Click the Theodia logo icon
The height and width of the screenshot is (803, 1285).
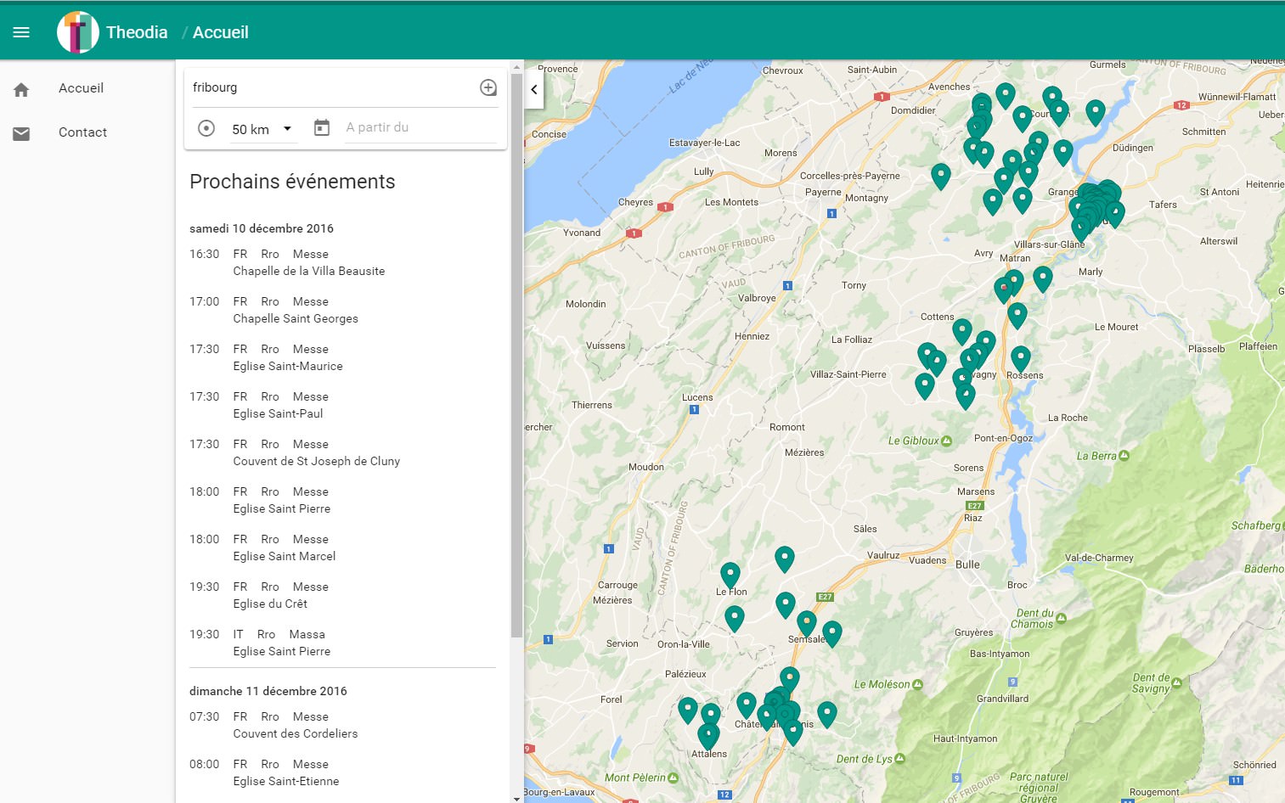[x=78, y=32]
